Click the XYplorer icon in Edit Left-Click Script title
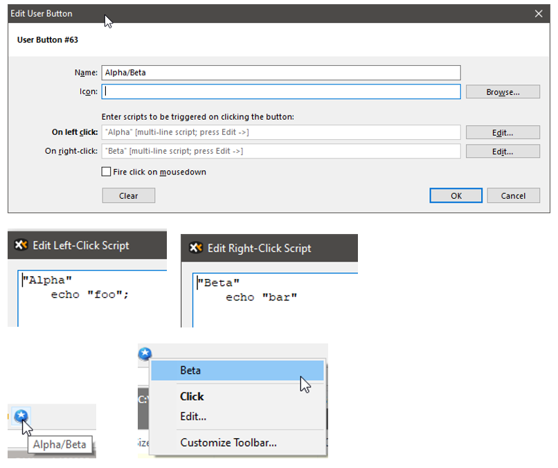 (21, 245)
